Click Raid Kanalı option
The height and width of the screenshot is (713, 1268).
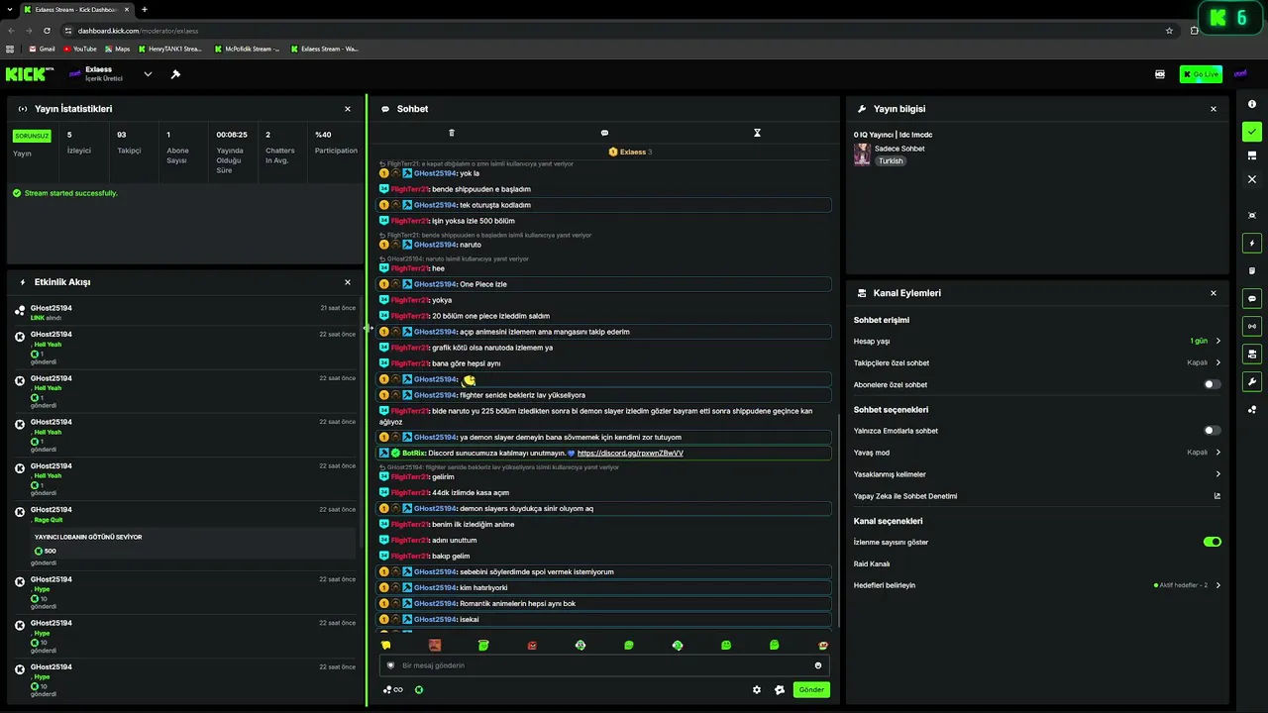pos(872,563)
